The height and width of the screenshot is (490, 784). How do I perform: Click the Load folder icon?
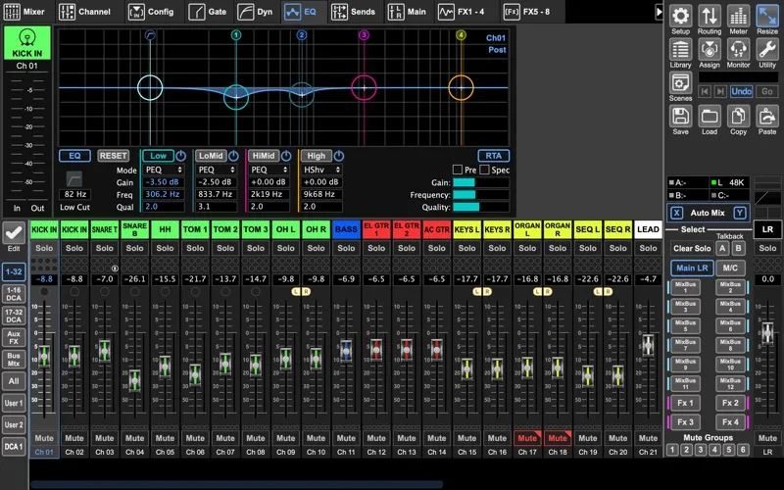pos(710,117)
